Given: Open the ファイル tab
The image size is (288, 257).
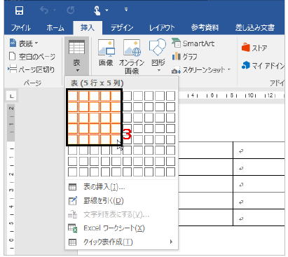Looking at the screenshot, I should (21, 28).
